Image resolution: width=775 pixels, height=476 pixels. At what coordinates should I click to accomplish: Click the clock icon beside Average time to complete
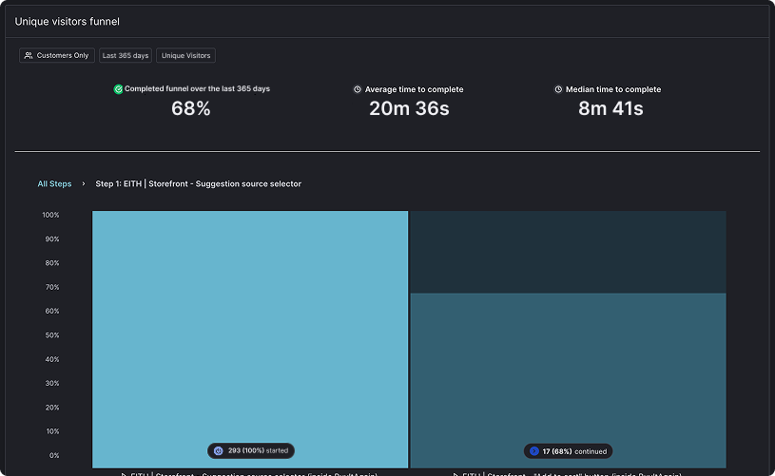[358, 89]
